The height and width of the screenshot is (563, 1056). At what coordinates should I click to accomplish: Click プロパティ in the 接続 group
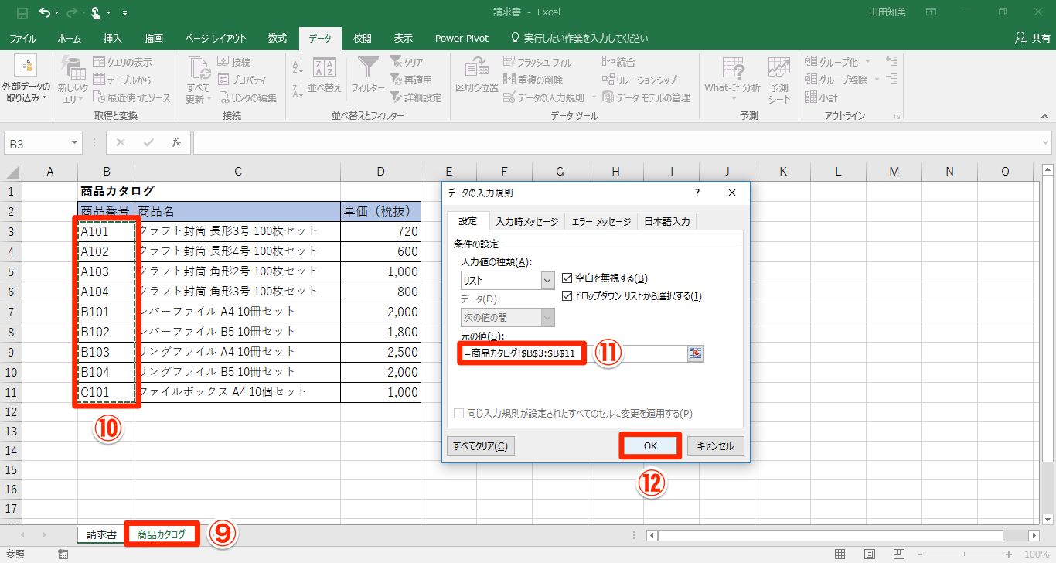coord(242,80)
